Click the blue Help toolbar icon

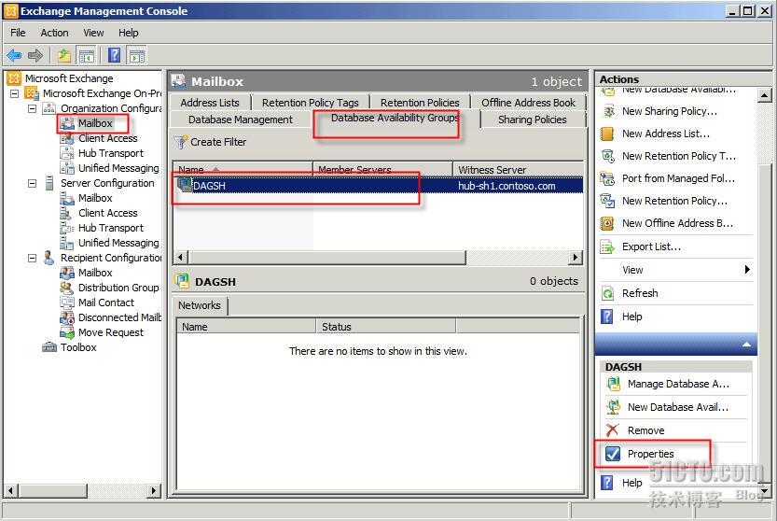[x=114, y=55]
